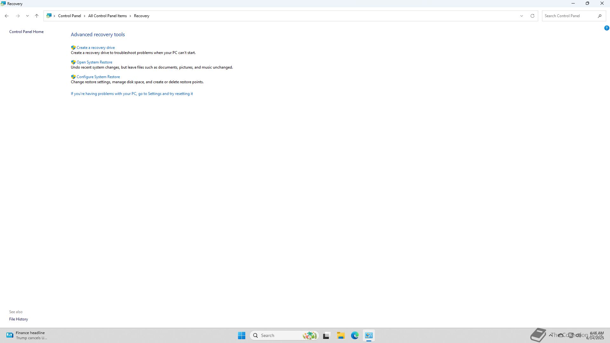
Task: Click the Search Control Panel field
Action: pos(569,16)
